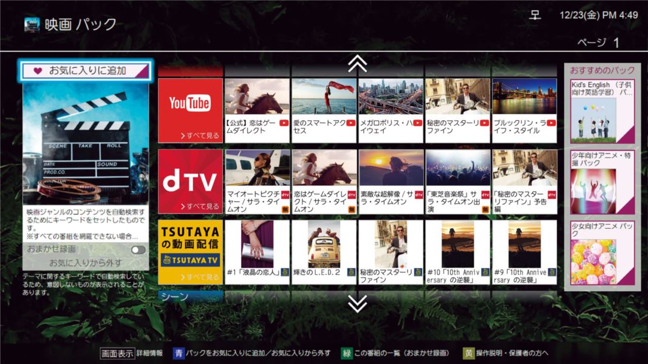Open TSUTAYA video #9「10th Anniversary の逆襲」
This screenshot has height=364, width=648.
(x=525, y=252)
